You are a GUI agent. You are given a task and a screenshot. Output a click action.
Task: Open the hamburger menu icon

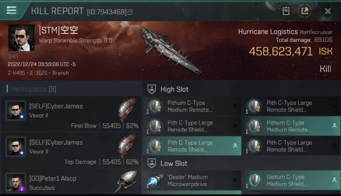coord(12,10)
